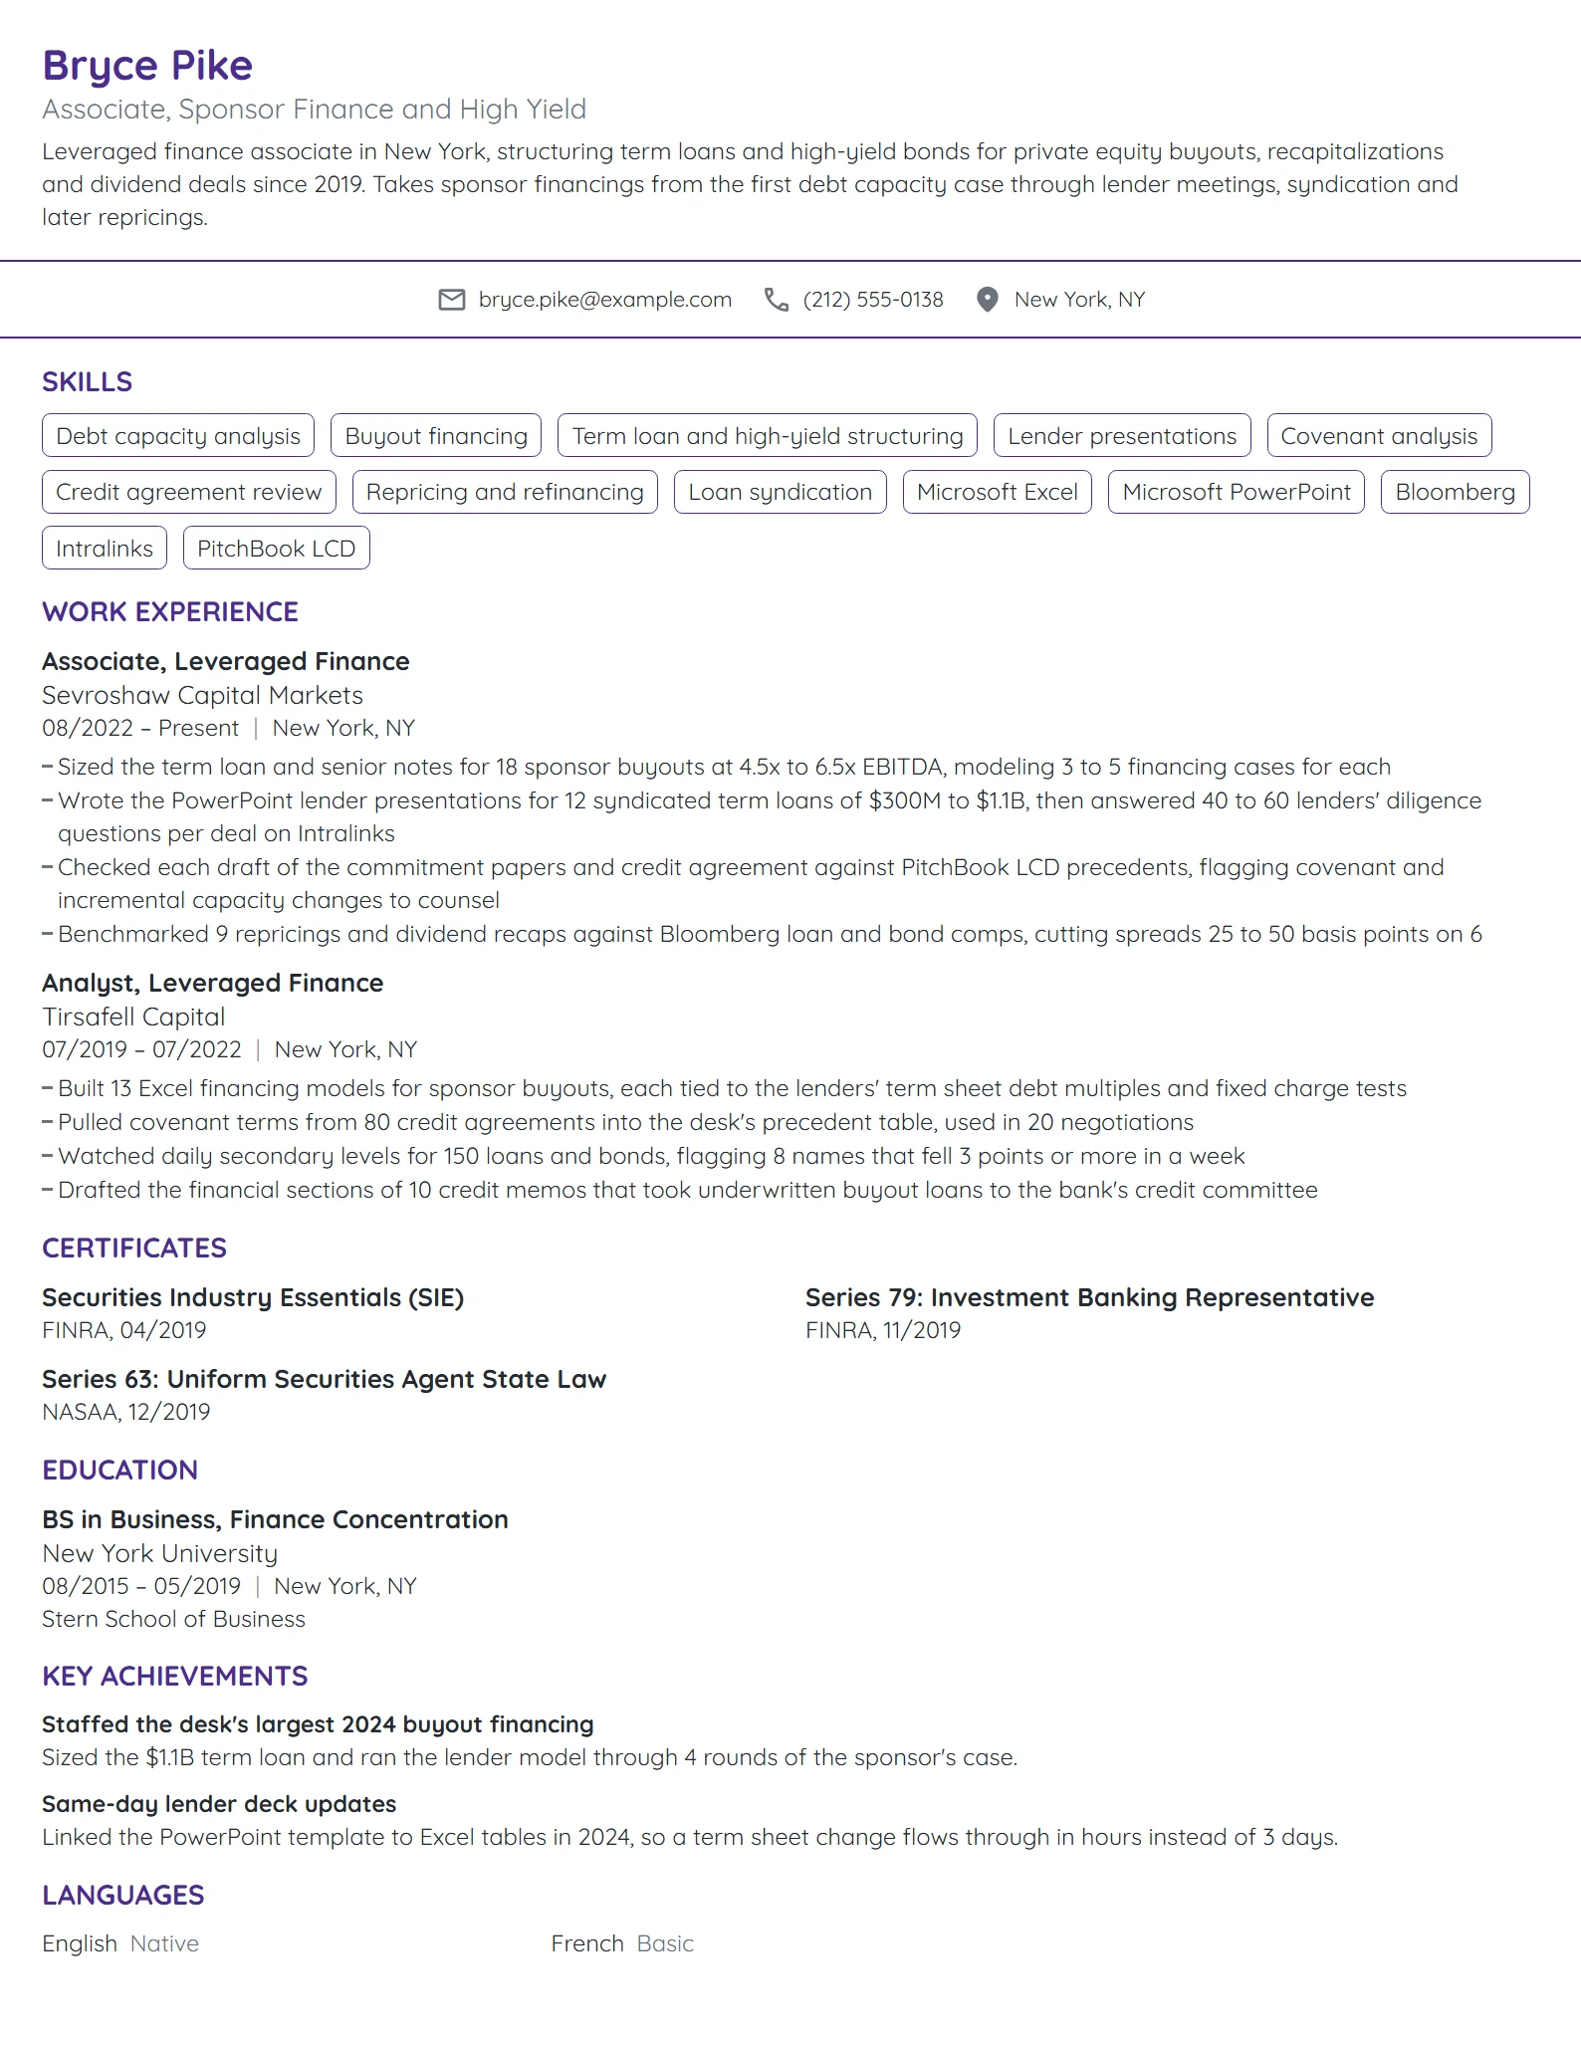1581x2046 pixels.
Task: Click the Microsoft PowerPoint skill tag
Action: point(1237,492)
